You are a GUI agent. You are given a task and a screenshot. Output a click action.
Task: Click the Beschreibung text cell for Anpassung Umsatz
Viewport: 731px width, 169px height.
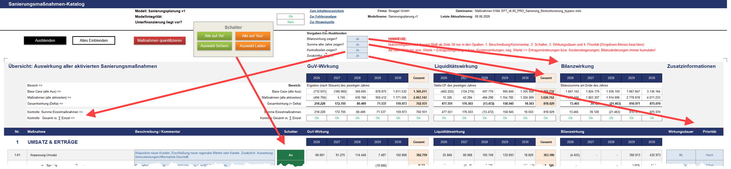tap(204, 155)
